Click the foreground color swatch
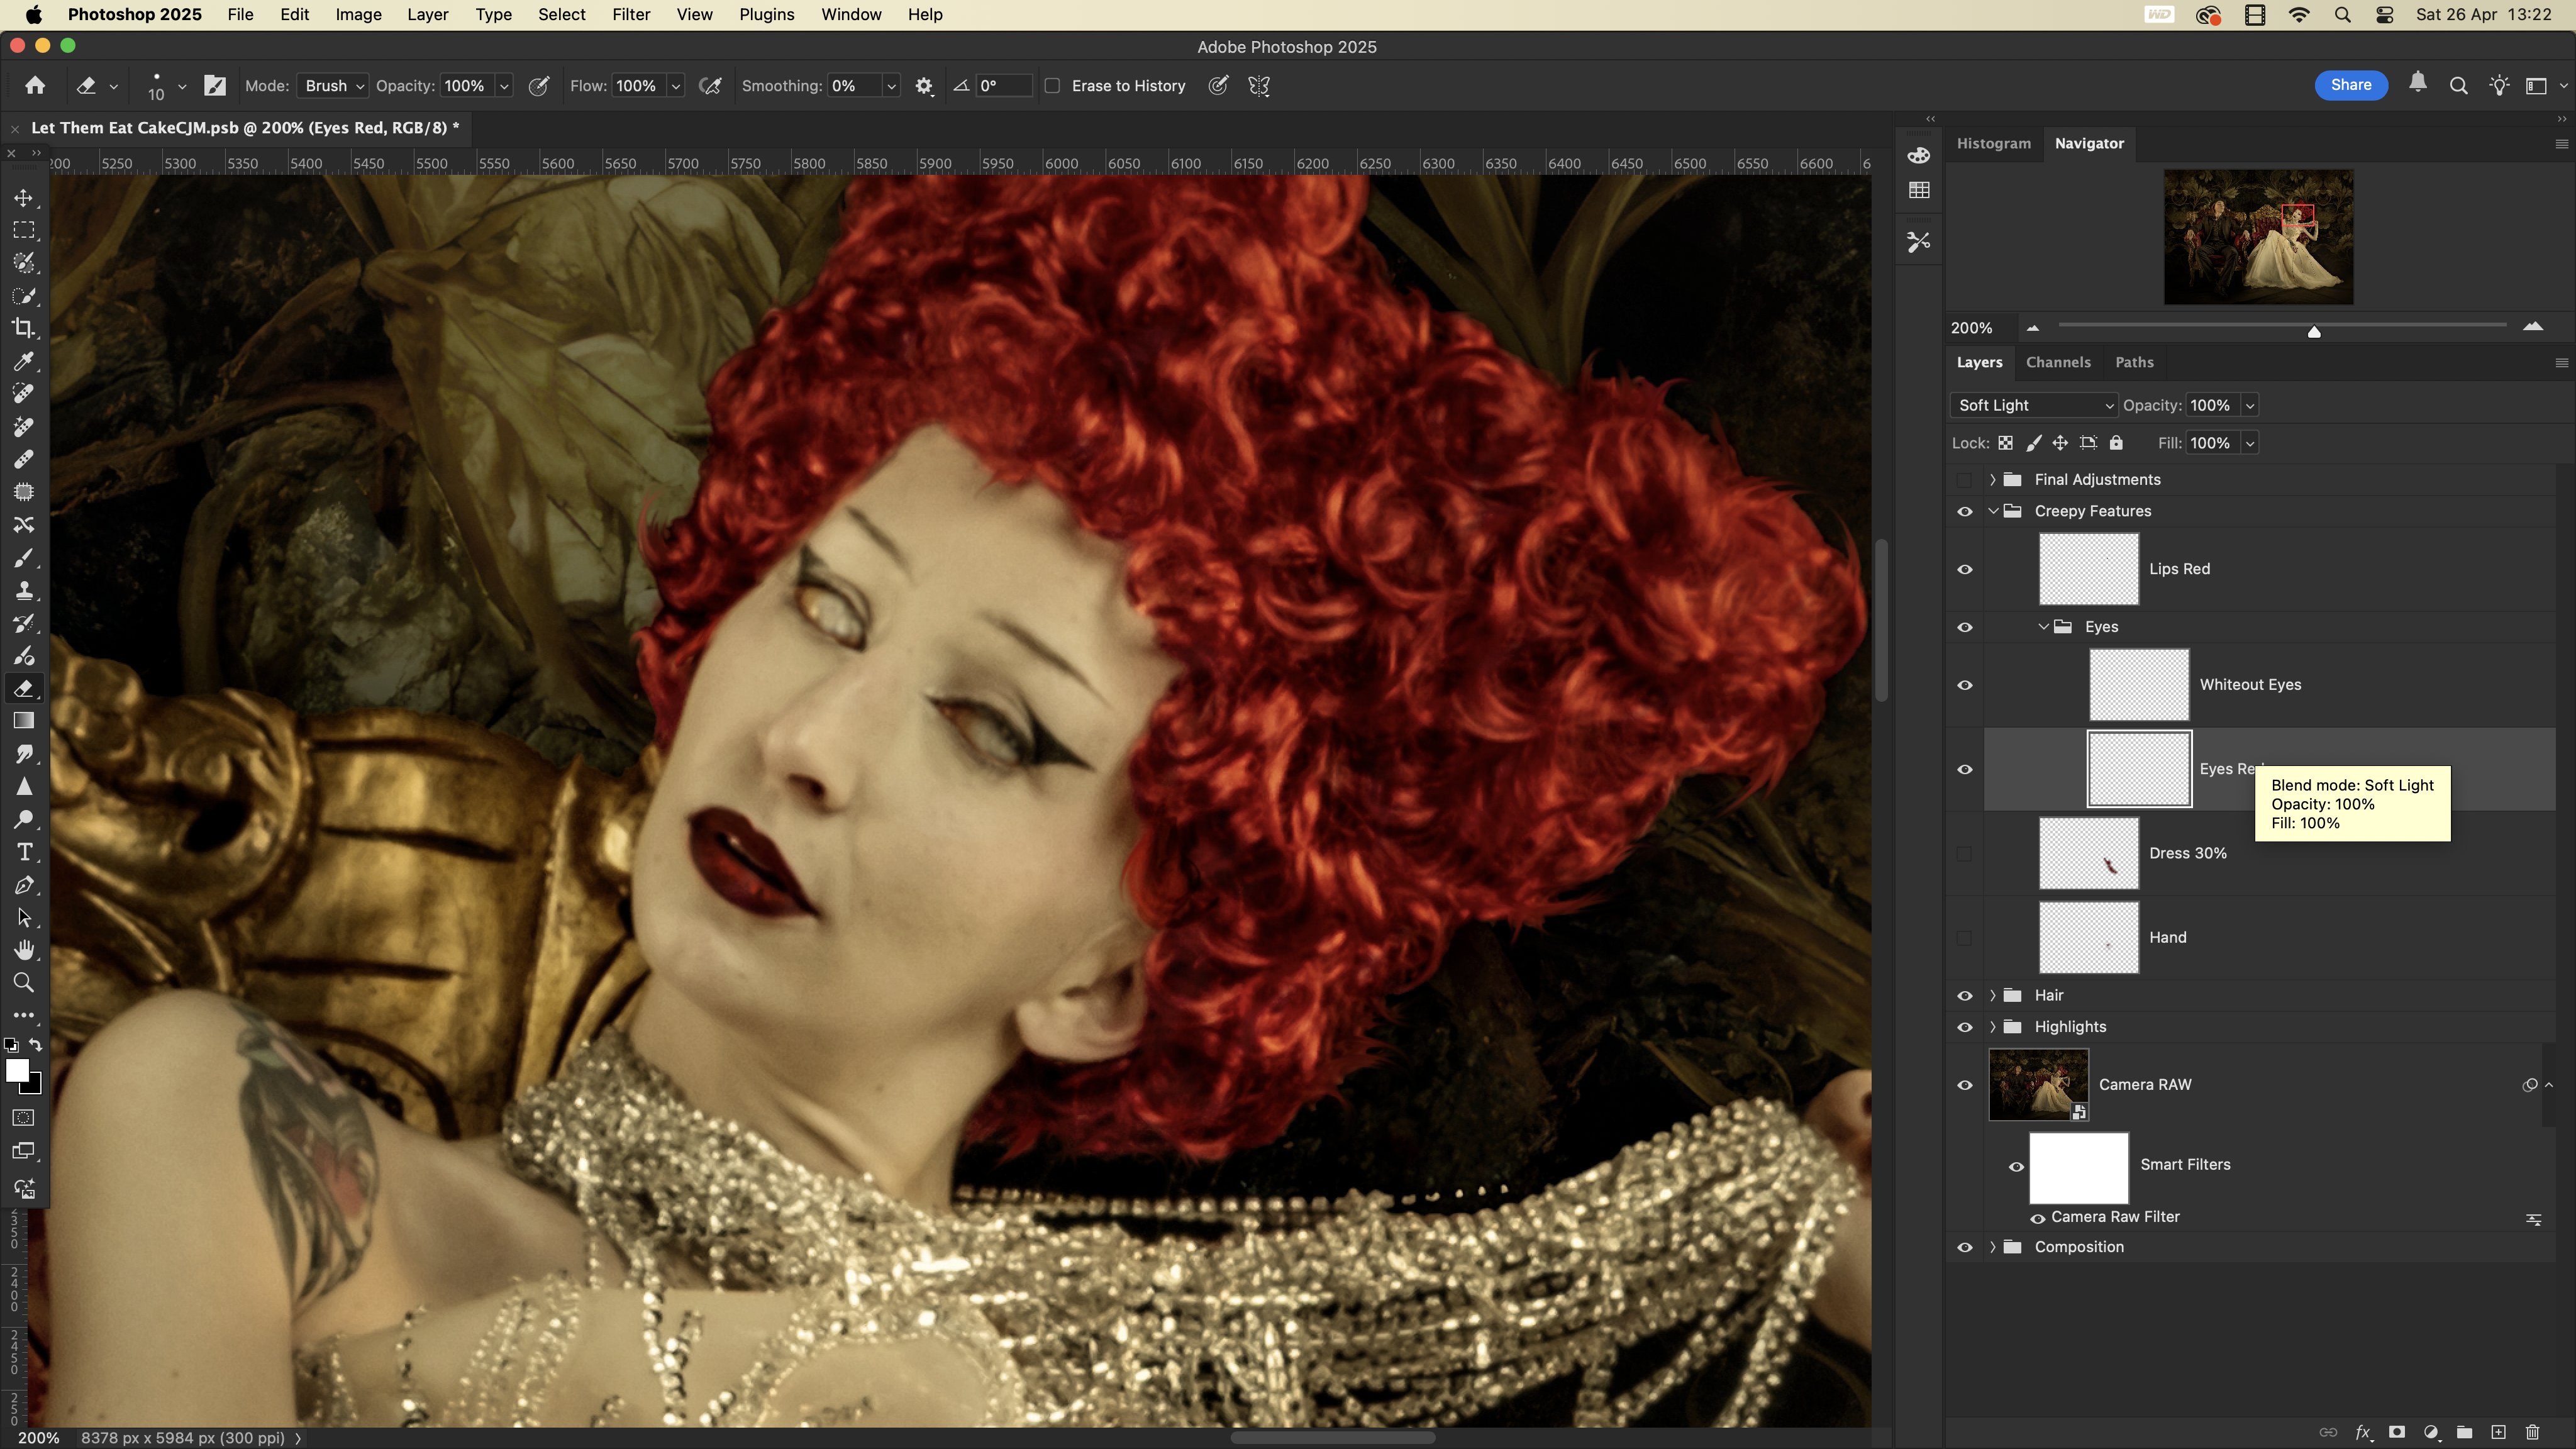The width and height of the screenshot is (2576, 1449). pos(17,1070)
